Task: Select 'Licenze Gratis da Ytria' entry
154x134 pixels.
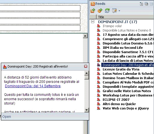Action: 121,69
